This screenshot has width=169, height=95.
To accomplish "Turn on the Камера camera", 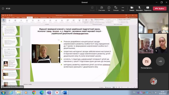I will pyautogui.click(x=132, y=8).
